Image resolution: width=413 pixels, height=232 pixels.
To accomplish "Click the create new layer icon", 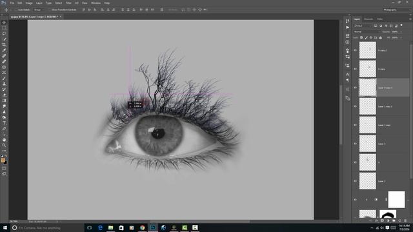I will [399, 220].
